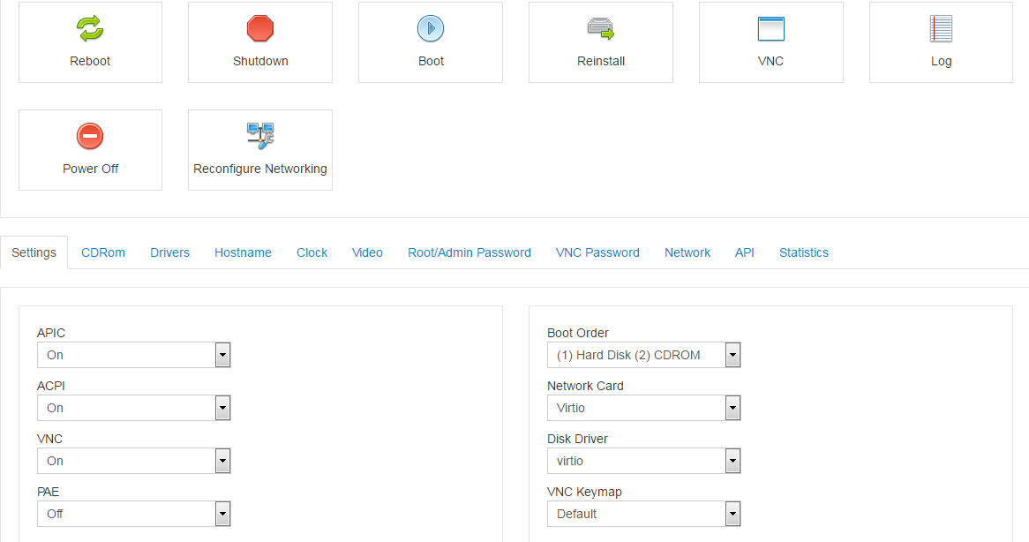Click the green Reboot arrows icon
Image resolution: width=1029 pixels, height=542 pixels.
point(90,29)
